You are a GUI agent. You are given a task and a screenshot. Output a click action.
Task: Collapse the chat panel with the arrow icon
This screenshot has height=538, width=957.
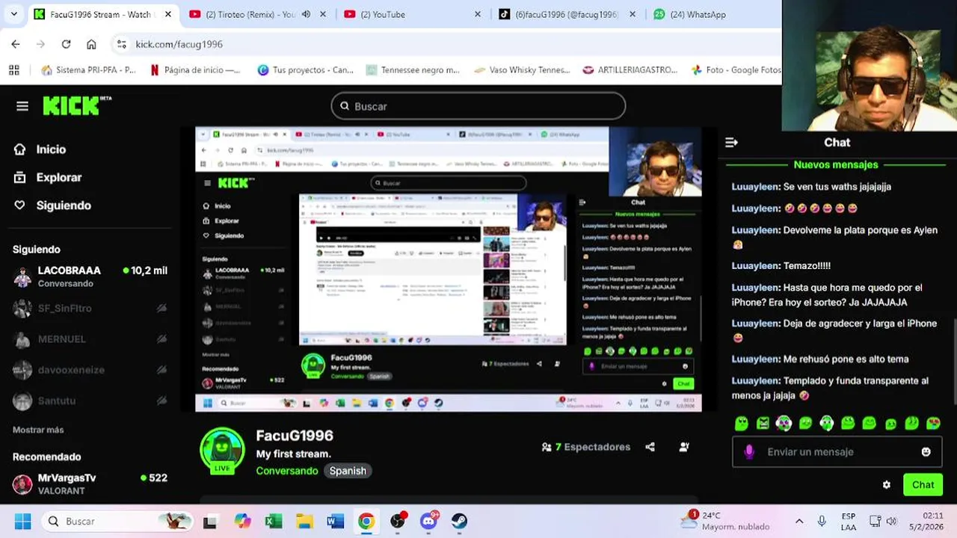(732, 143)
